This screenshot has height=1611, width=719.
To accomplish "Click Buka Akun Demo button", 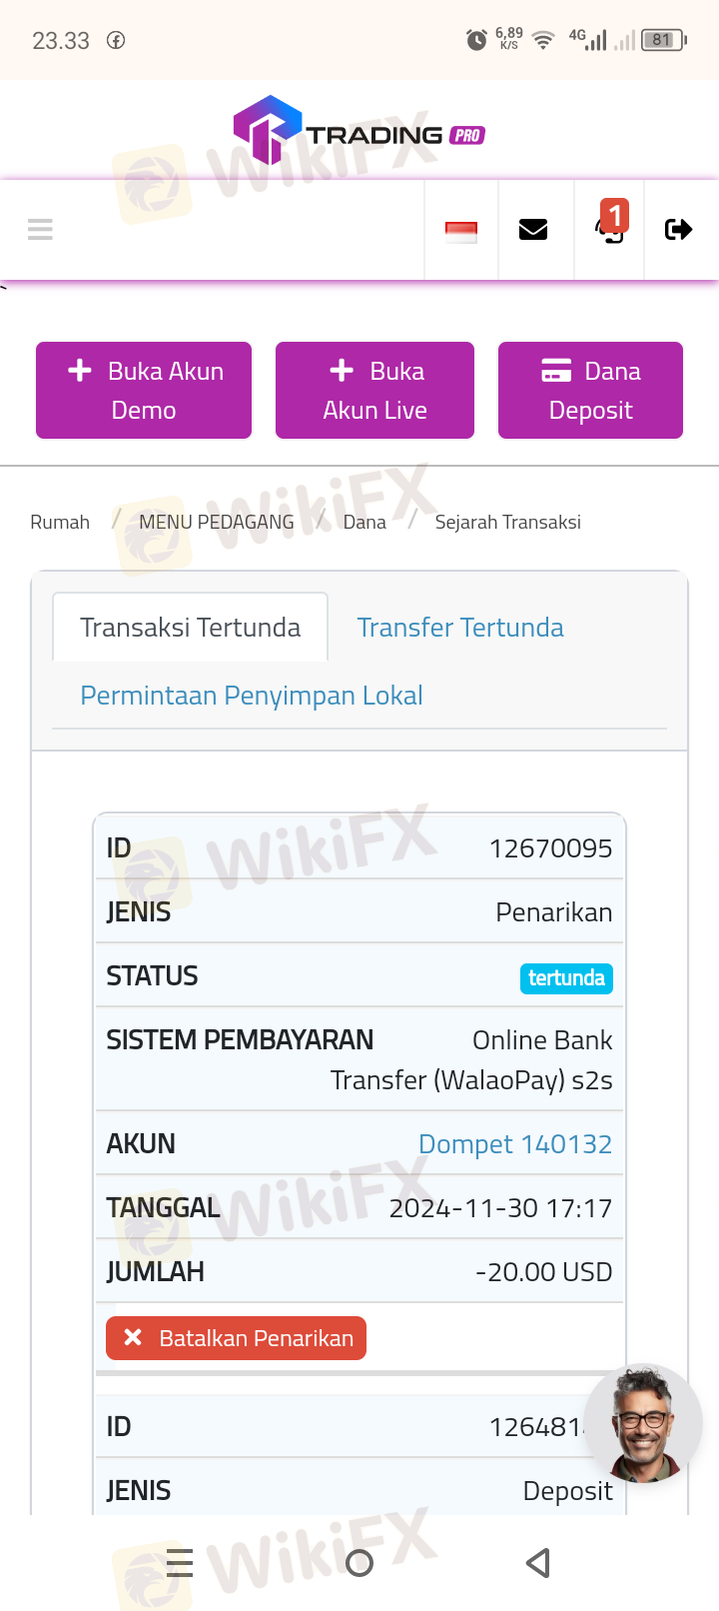I will [x=144, y=391].
